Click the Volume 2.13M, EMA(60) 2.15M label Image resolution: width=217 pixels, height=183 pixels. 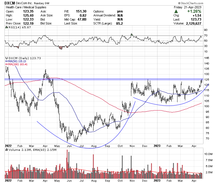click(x=33, y=150)
